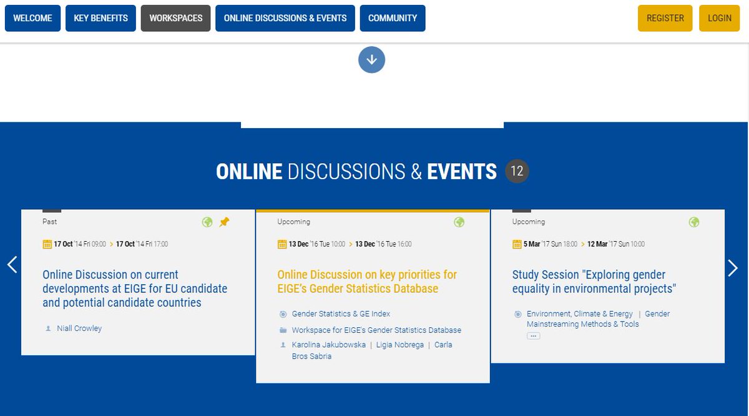
Task: Click the Login button
Action: [720, 18]
